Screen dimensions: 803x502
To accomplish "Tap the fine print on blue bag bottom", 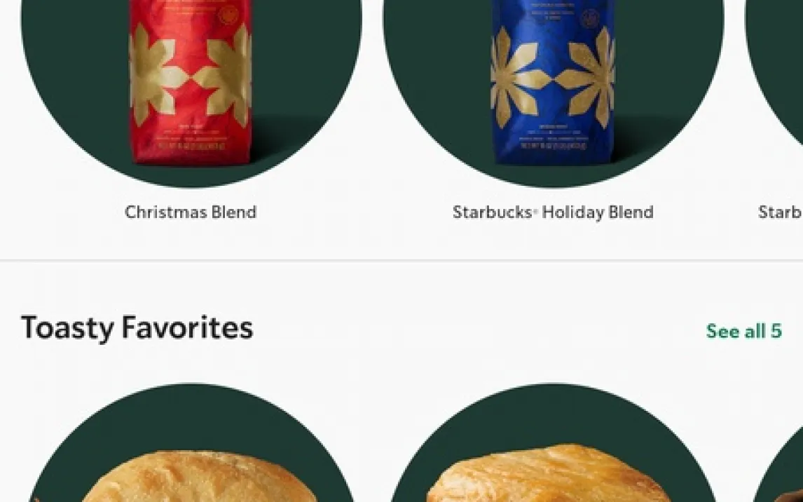I will [x=553, y=137].
